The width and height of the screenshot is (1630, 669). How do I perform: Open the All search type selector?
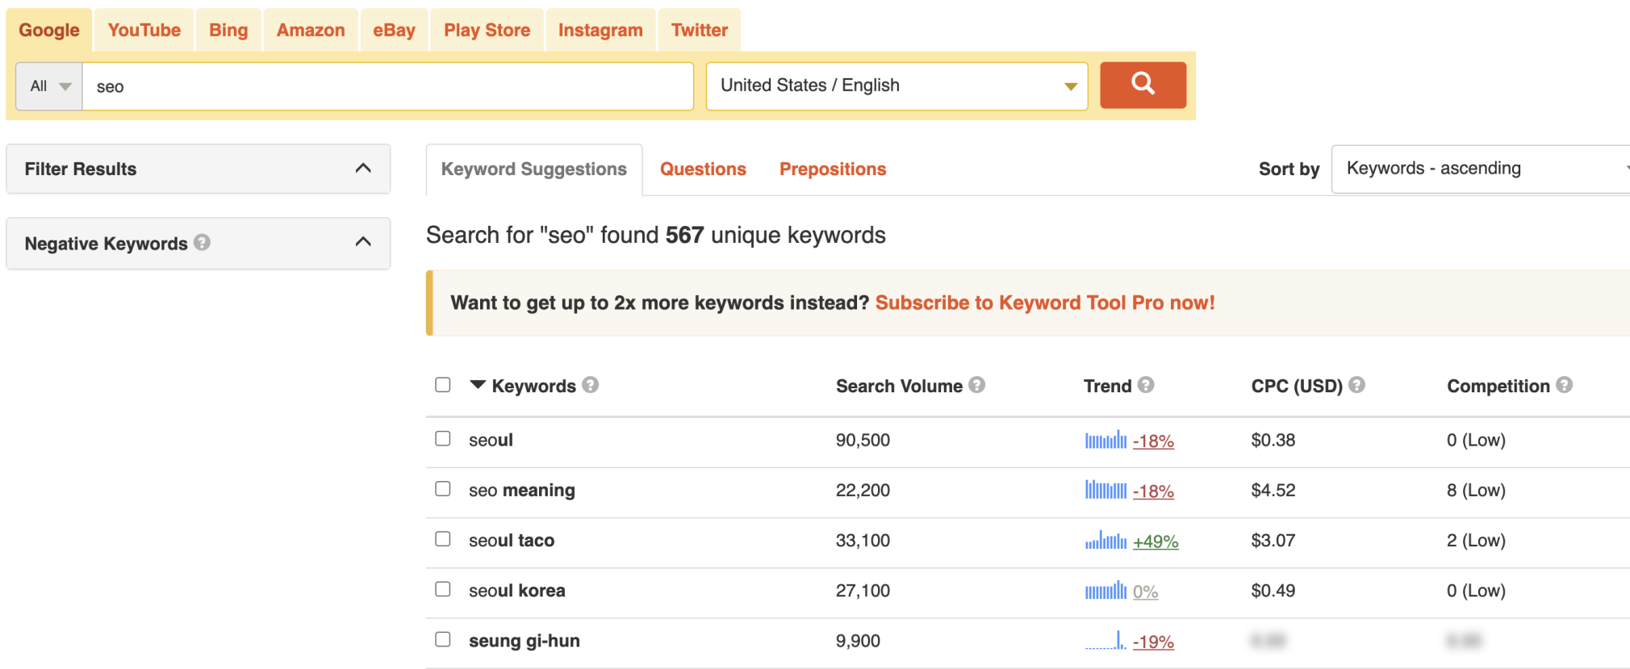coord(49,86)
